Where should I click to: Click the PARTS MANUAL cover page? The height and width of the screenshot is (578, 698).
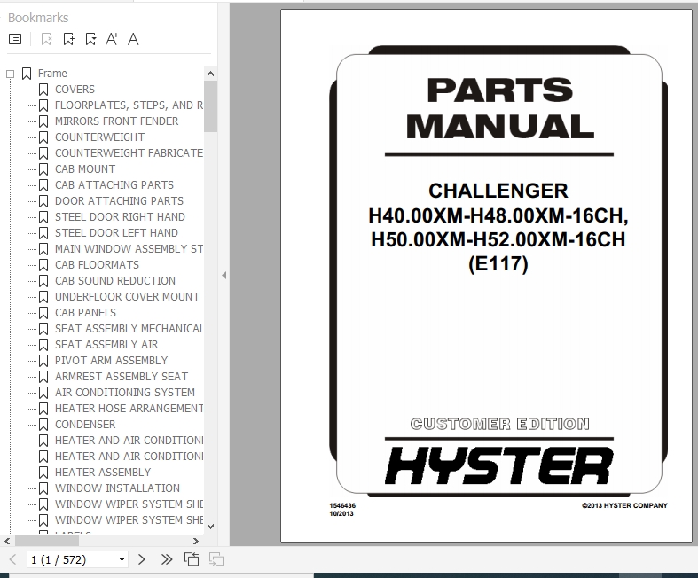pos(486,276)
